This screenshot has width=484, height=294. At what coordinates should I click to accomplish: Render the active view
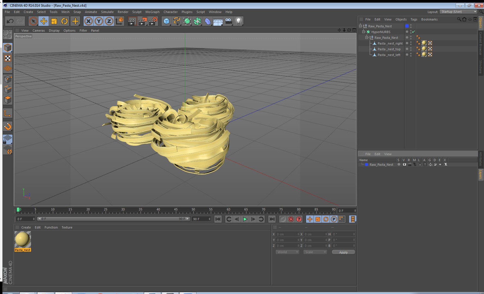tap(132, 21)
